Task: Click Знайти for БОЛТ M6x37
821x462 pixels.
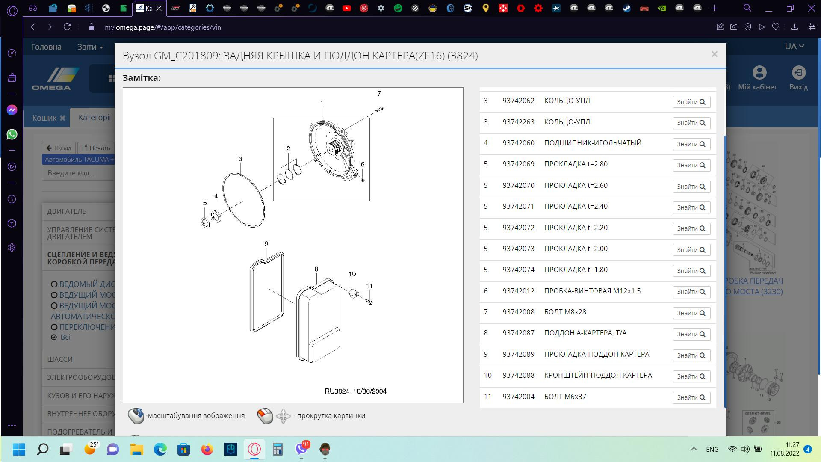Action: pos(691,397)
